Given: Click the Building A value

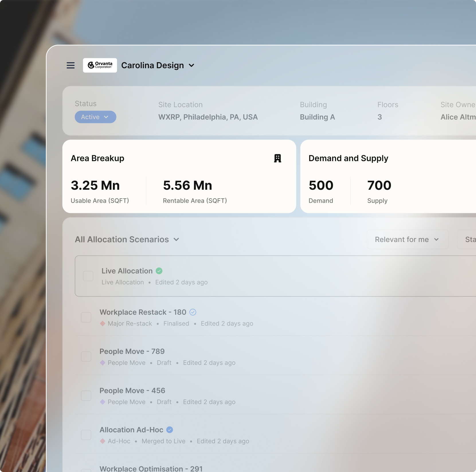Looking at the screenshot, I should coord(317,117).
